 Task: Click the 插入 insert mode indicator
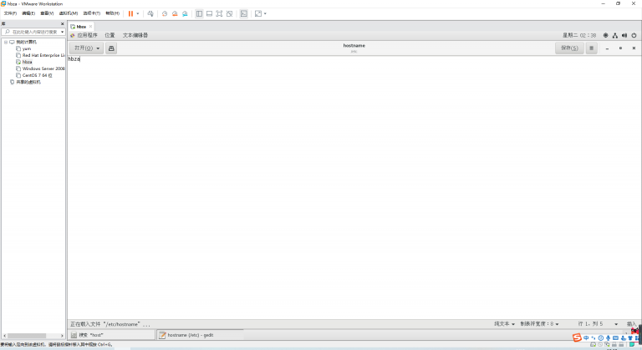pyautogui.click(x=631, y=324)
